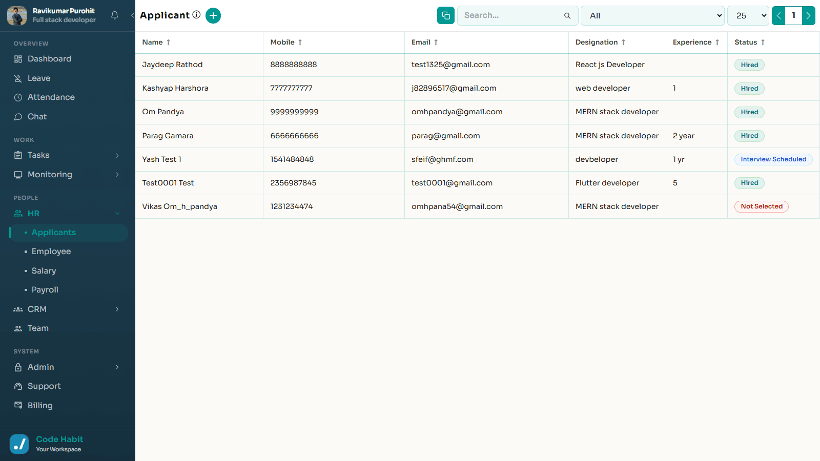Select applicant Kashyap Harshora
The width and height of the screenshot is (820, 461).
coord(175,88)
